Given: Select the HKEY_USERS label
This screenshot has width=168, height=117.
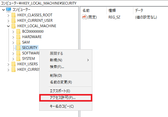Looking at the screenshot, I should pyautogui.click(x=28, y=64).
